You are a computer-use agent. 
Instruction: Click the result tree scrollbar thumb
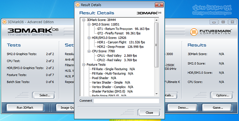click(x=157, y=45)
